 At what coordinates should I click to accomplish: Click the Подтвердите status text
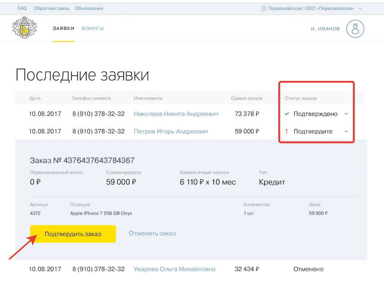(313, 132)
